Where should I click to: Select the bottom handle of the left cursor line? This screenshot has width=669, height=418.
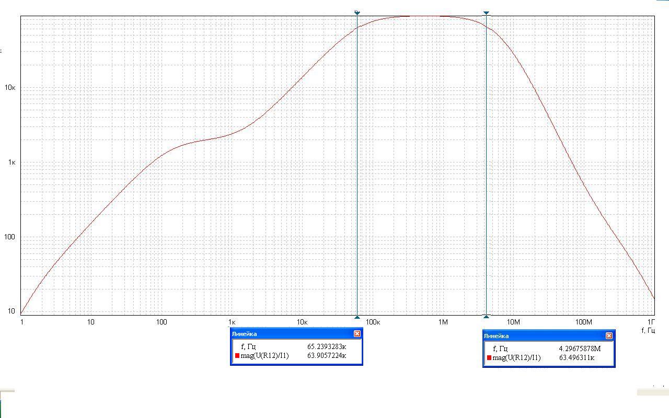point(357,317)
